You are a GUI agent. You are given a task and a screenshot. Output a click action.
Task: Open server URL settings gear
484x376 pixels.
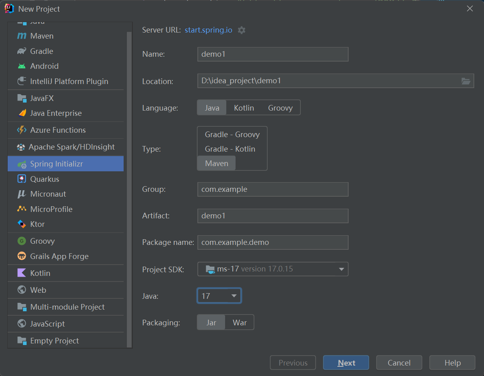tap(241, 30)
